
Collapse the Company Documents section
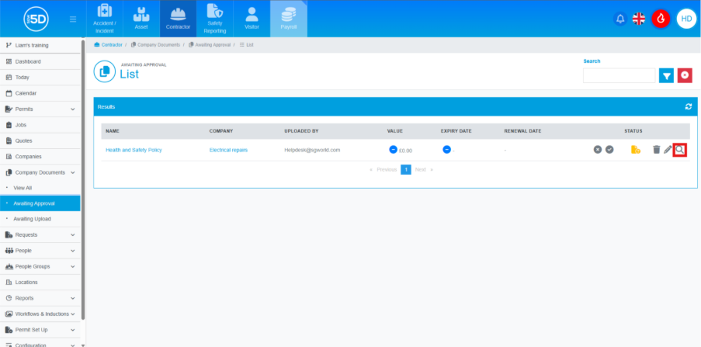(73, 172)
